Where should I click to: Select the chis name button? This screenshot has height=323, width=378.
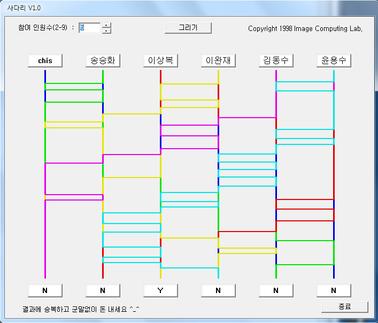coord(45,60)
